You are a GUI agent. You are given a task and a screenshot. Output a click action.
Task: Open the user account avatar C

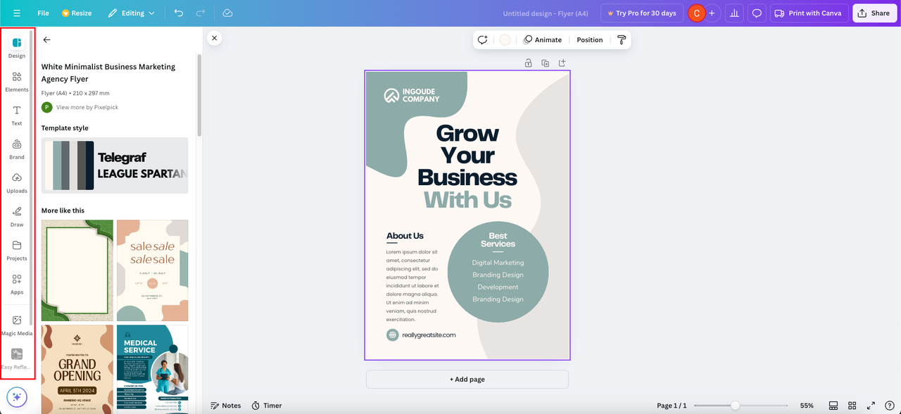(696, 13)
